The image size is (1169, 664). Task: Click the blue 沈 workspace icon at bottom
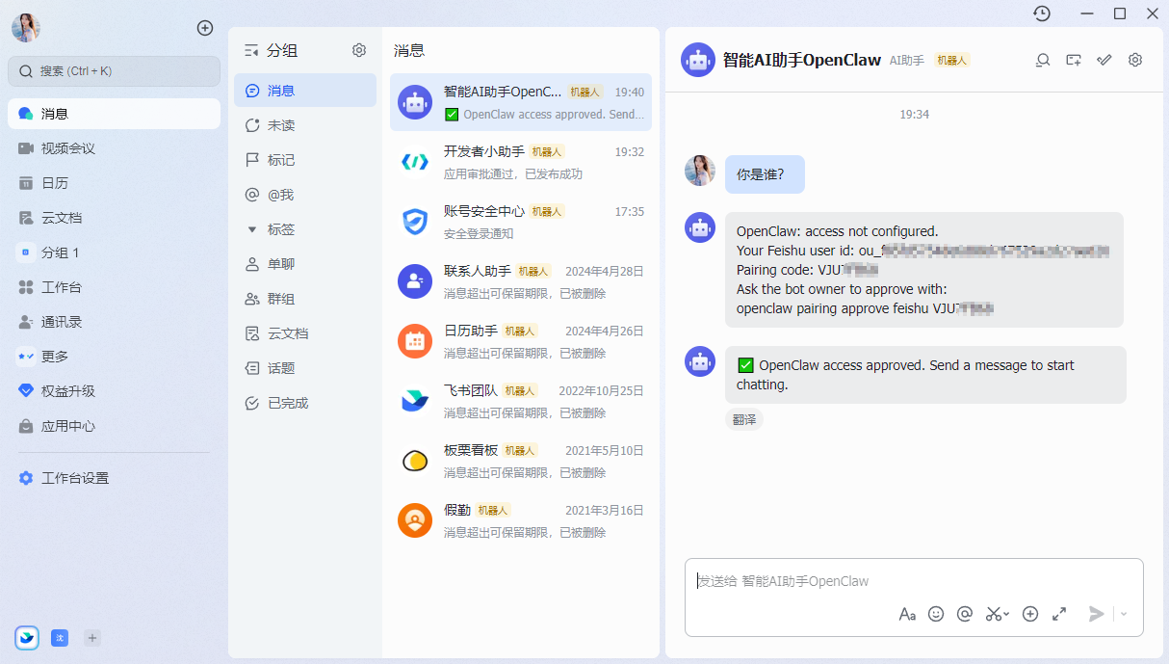click(x=60, y=638)
